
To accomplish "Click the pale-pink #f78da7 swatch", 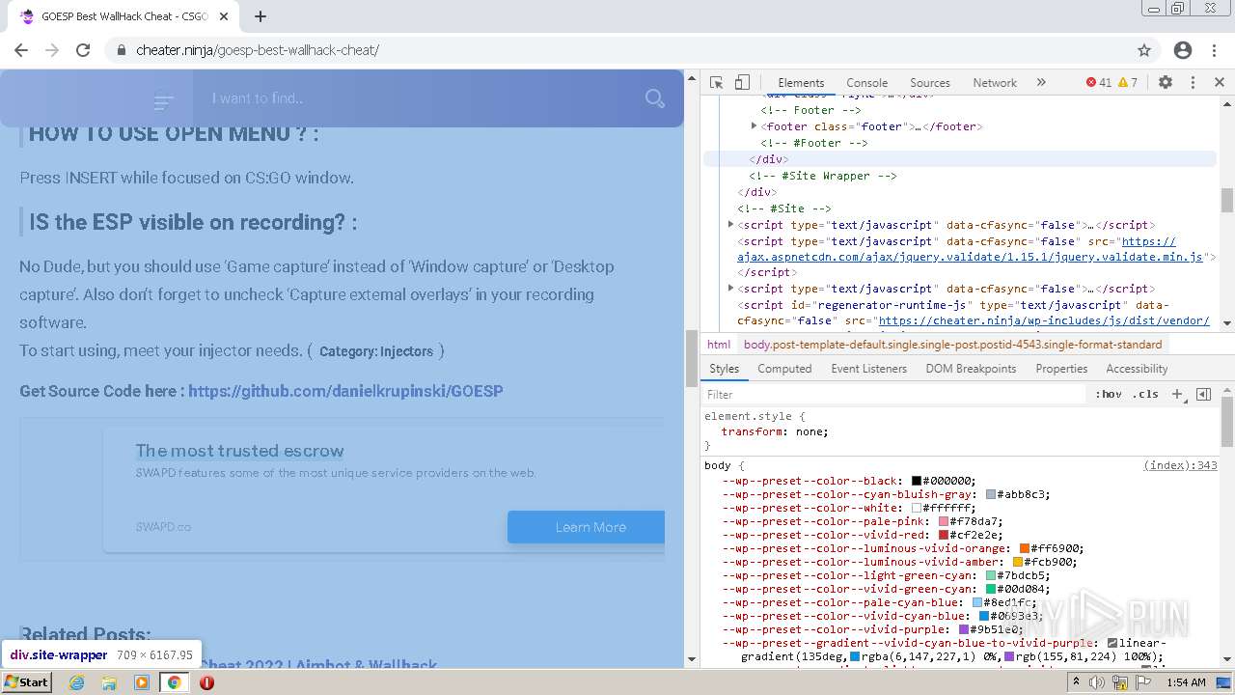I will (944, 521).
